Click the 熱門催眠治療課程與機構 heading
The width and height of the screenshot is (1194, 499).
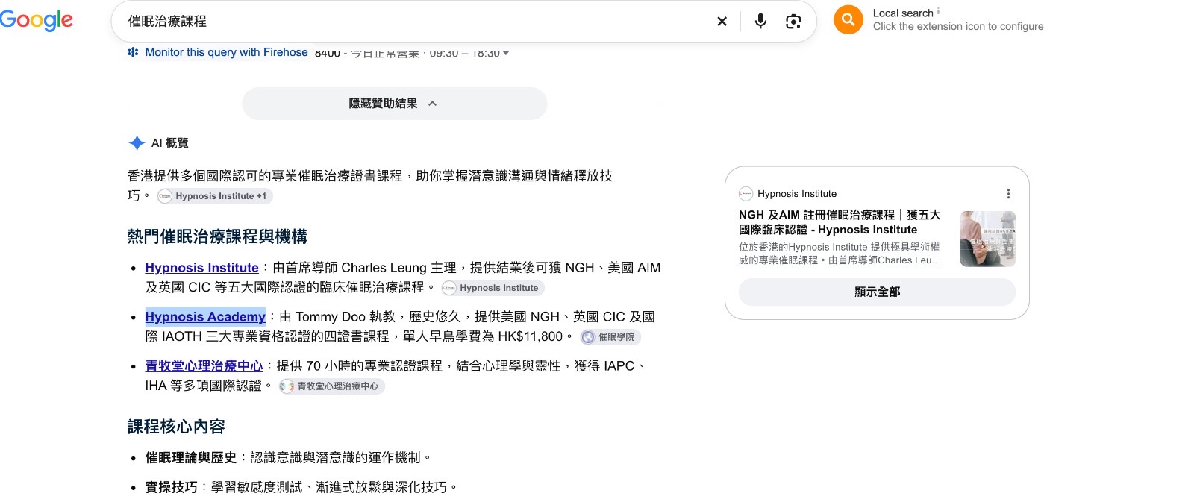[217, 237]
